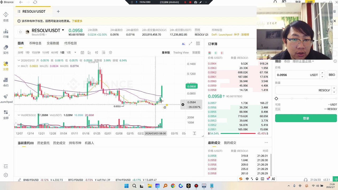Switch candlestick style via candles icon

click(96, 53)
